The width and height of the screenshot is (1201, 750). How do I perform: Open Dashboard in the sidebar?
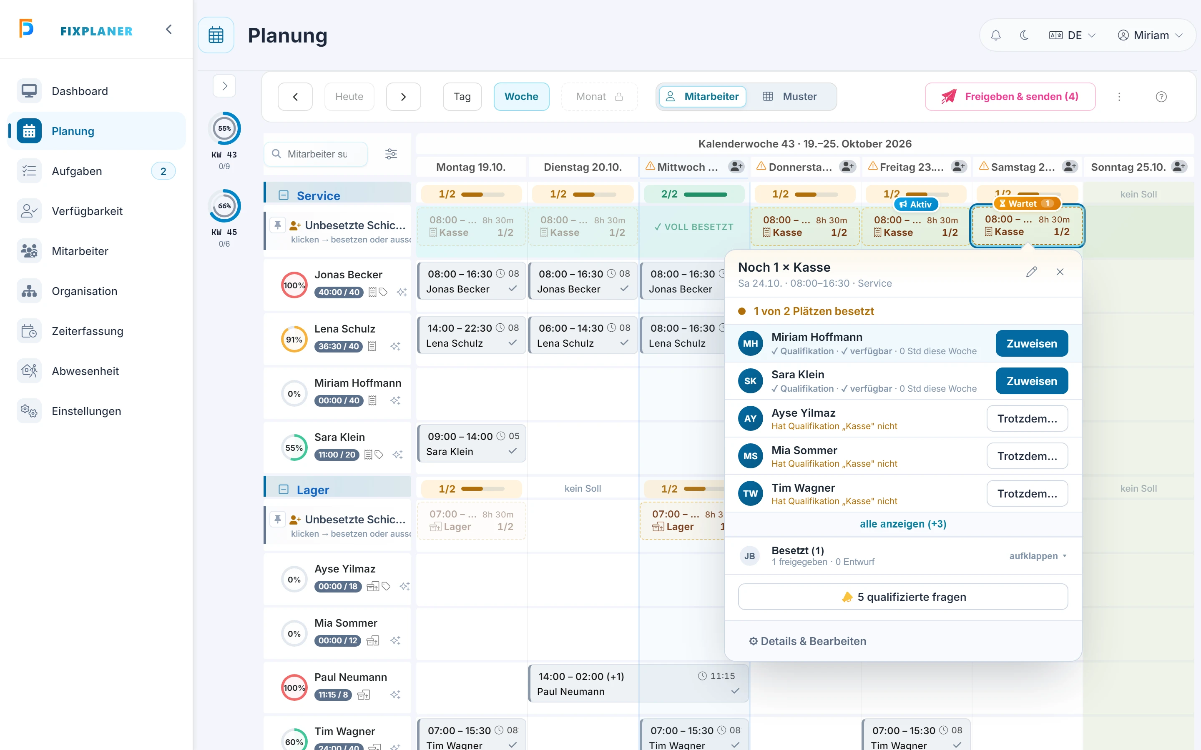pyautogui.click(x=96, y=91)
